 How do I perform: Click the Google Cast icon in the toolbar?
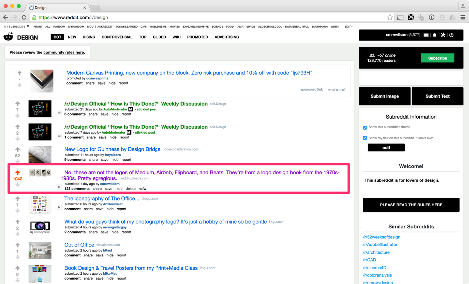click(x=400, y=17)
